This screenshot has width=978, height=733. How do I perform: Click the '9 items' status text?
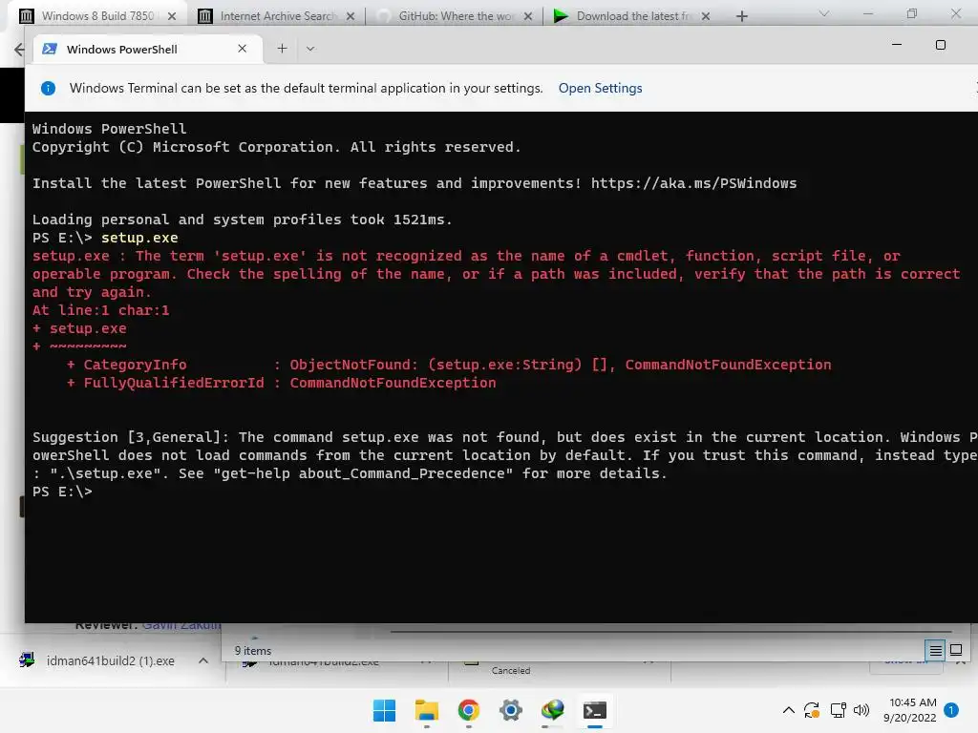[x=252, y=651]
